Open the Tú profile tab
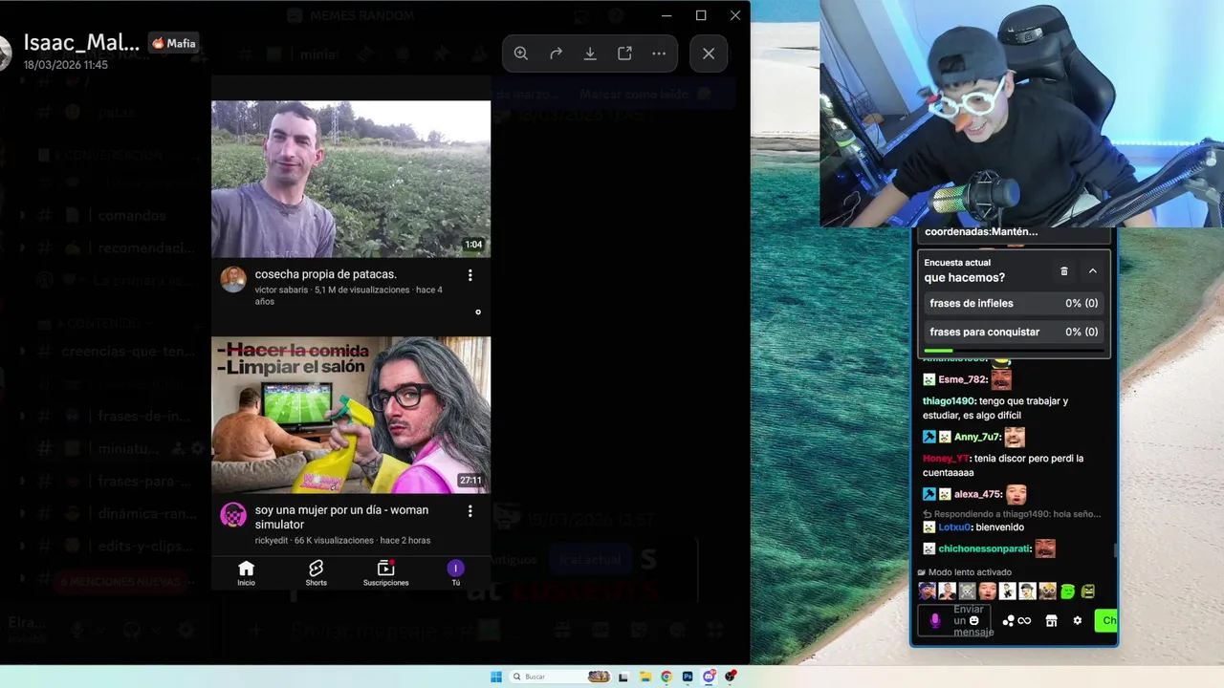 [x=455, y=573]
